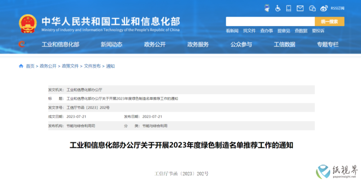The image size is (361, 180).
Task: Open 查数据 quick link
Action: 301,31
